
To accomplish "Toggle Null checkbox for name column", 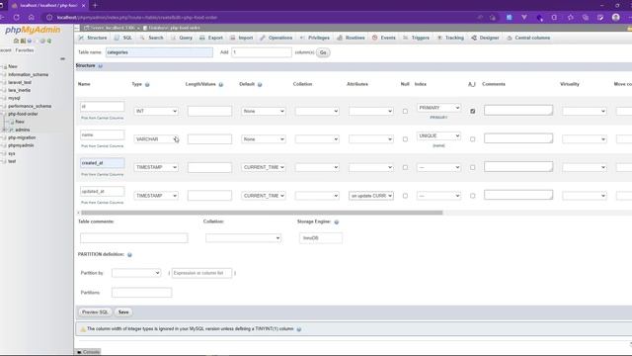I will click(x=405, y=139).
